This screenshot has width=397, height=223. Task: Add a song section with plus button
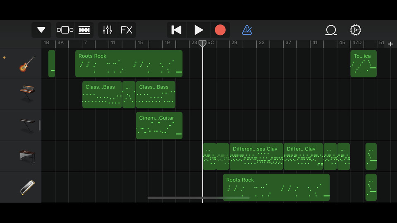coord(390,44)
